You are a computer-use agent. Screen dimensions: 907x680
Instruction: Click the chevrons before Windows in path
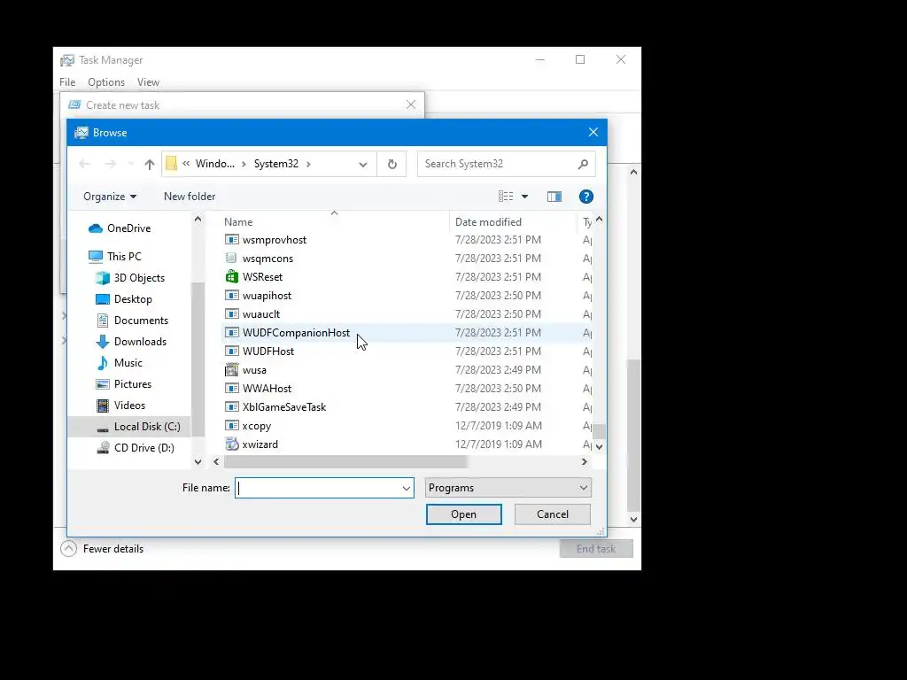(186, 164)
